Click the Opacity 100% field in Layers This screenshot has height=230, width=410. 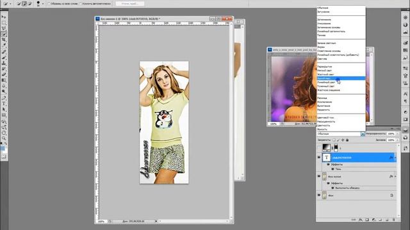click(x=391, y=134)
